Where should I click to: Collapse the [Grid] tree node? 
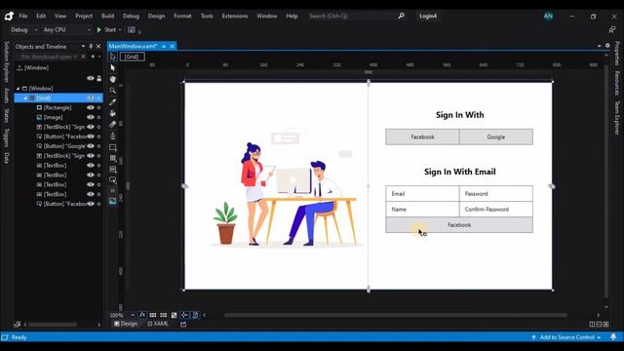pyautogui.click(x=25, y=97)
